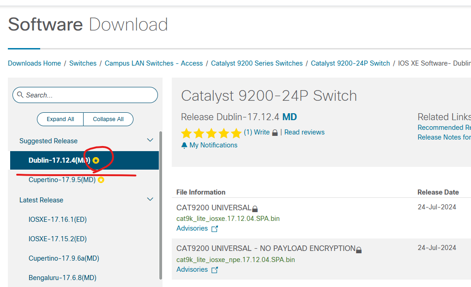
Task: Open external link icon for cat9k_lite_iosxe.17.12.04 Advisories
Action: click(x=214, y=229)
